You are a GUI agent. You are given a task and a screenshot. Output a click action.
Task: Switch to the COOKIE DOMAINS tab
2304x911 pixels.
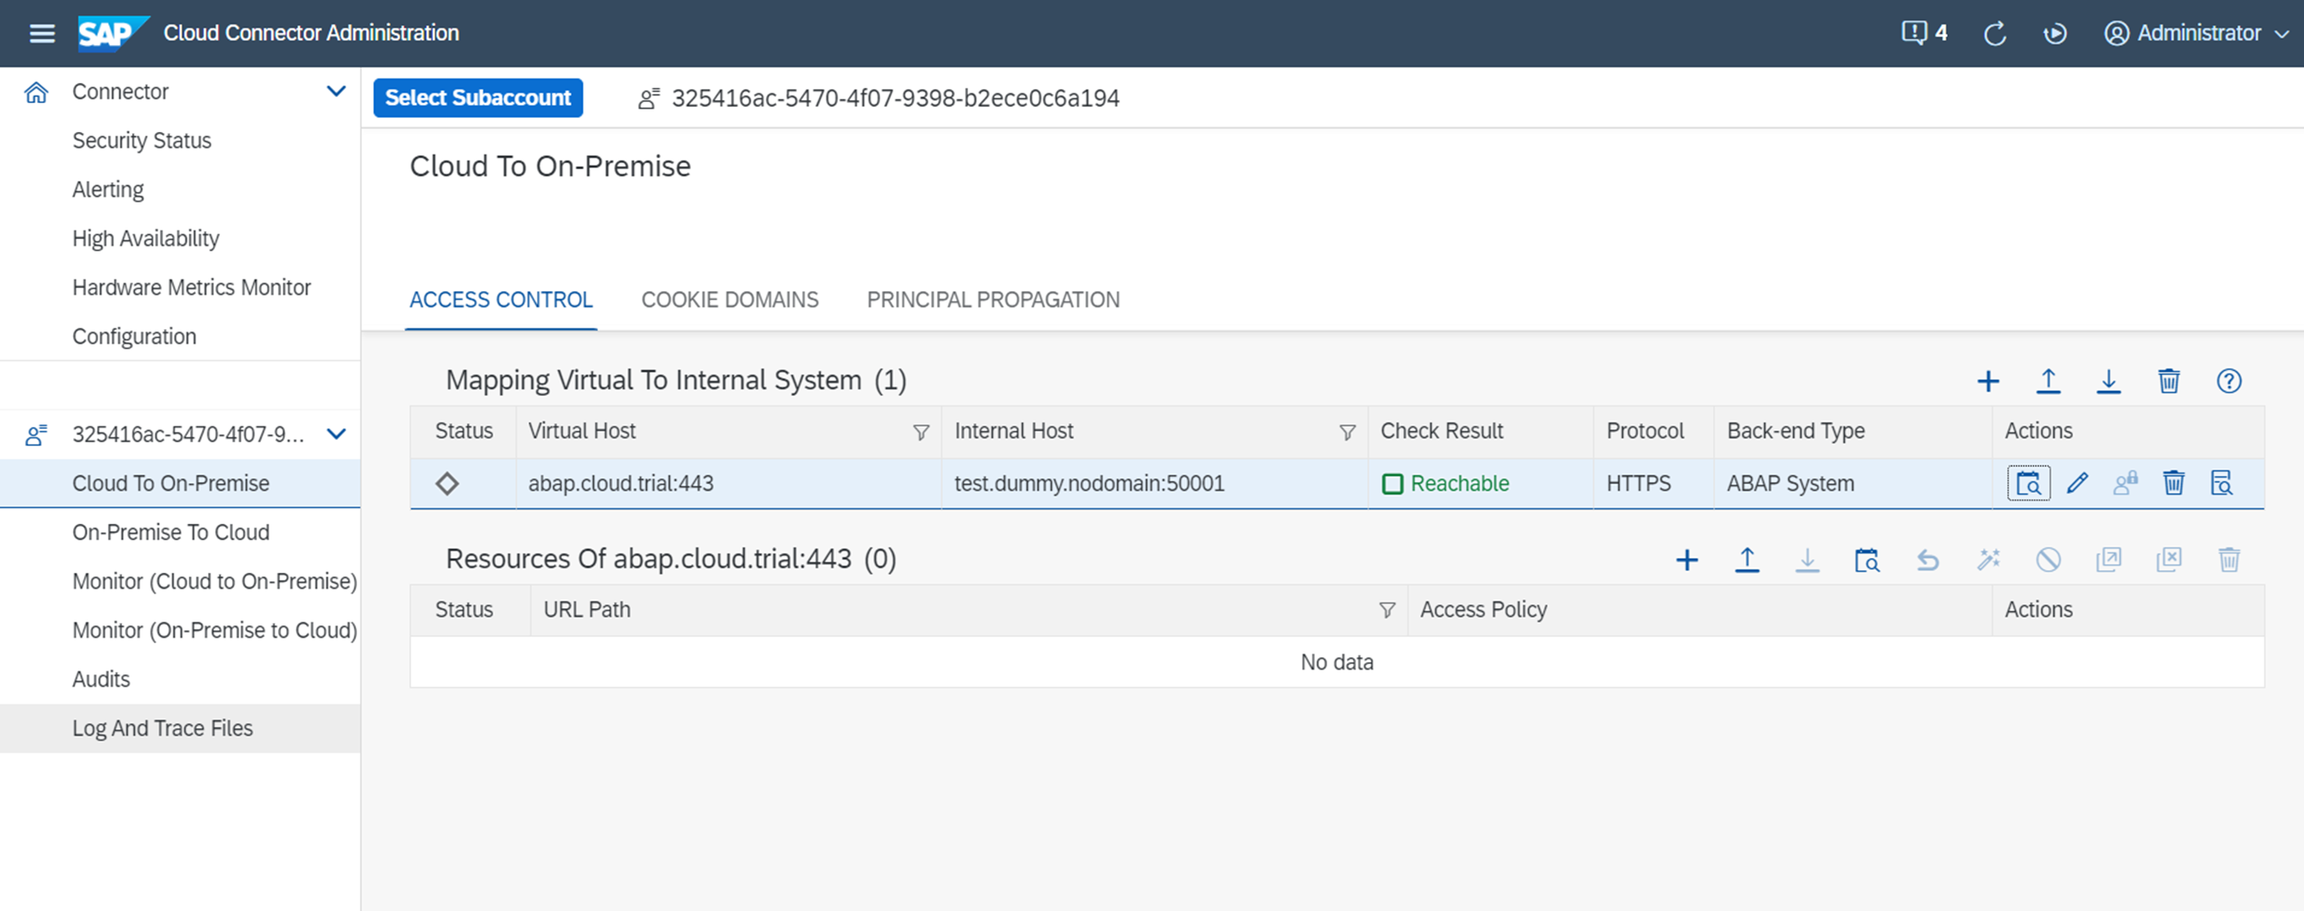[729, 300]
